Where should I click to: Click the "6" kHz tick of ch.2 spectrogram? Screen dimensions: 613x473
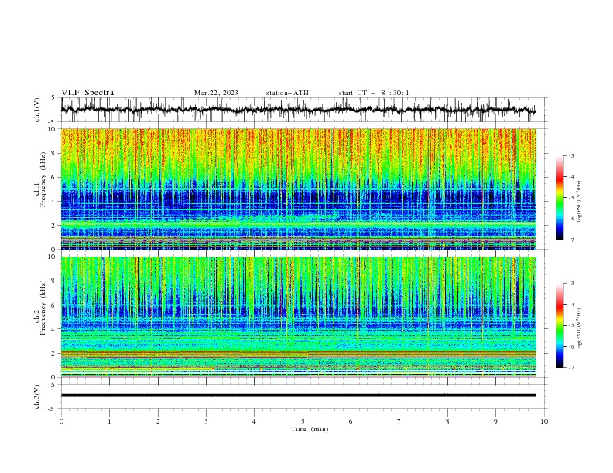[54, 305]
